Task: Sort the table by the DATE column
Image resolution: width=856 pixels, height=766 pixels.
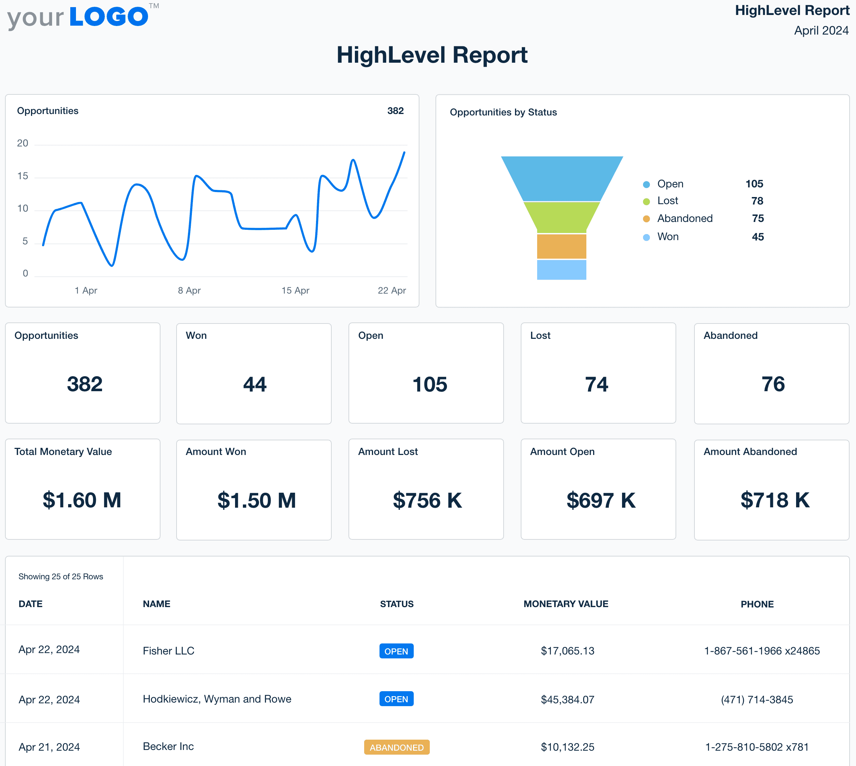Action: click(x=30, y=604)
